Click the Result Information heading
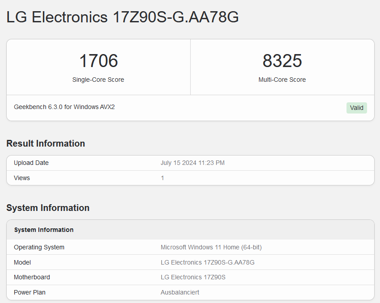This screenshot has width=380, height=303. pyautogui.click(x=46, y=143)
